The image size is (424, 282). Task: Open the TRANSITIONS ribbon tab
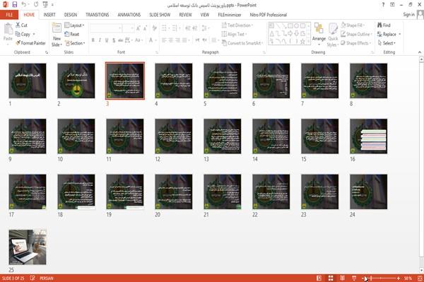pyautogui.click(x=98, y=15)
